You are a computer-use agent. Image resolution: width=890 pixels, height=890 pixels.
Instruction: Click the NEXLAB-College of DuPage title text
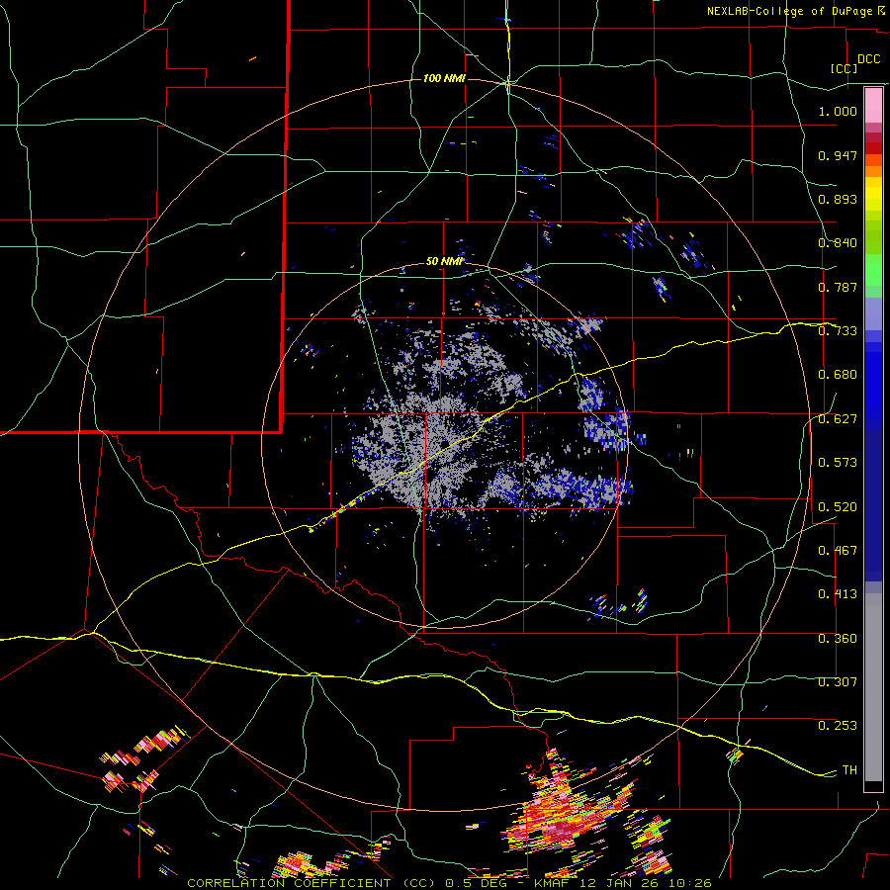(789, 11)
